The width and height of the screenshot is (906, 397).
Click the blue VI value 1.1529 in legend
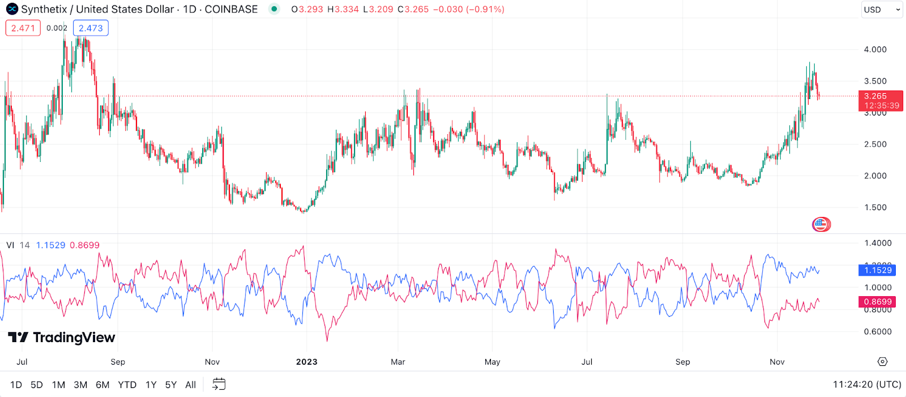pyautogui.click(x=50, y=245)
